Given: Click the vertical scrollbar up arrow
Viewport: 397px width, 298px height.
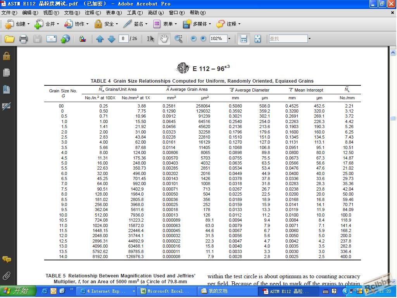Looking at the screenshot, I should pyautogui.click(x=393, y=53).
